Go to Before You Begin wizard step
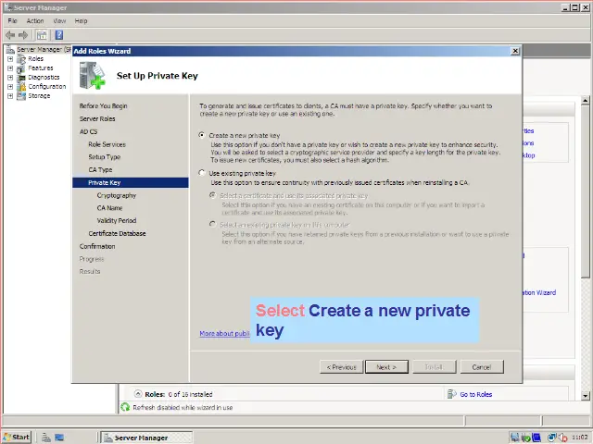Image resolution: width=593 pixels, height=444 pixels. (103, 106)
